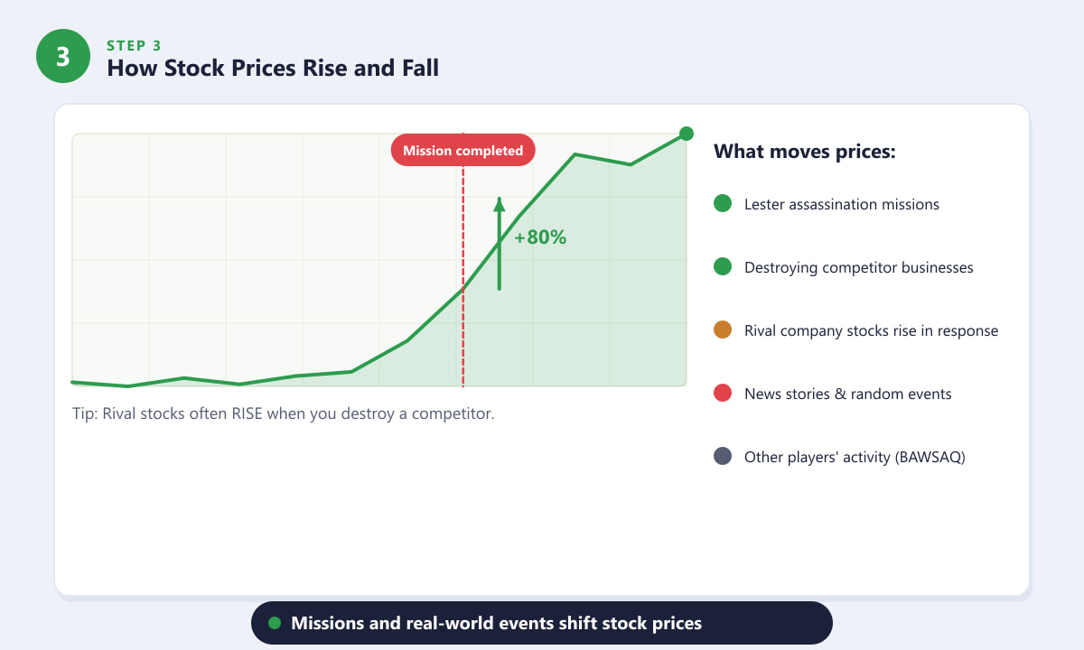Click the green upward arrow on the chart
Screen dimensions: 1084x650
pos(499,244)
